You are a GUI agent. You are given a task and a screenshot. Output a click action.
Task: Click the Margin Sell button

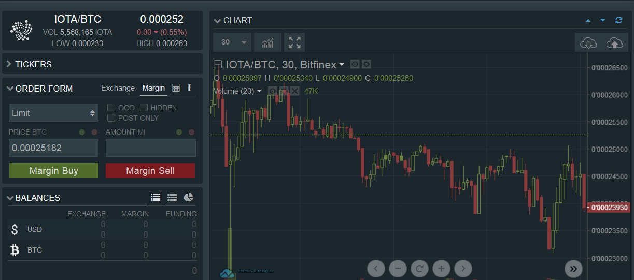150,171
